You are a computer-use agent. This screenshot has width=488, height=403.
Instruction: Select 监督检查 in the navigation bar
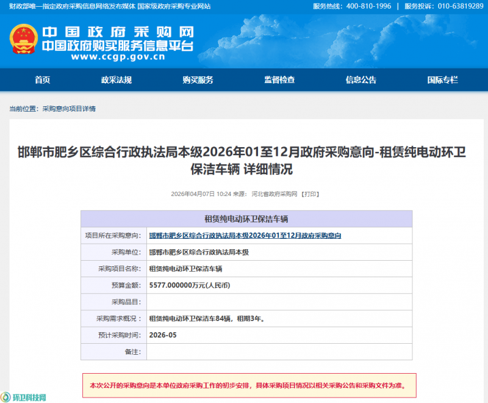pos(279,80)
